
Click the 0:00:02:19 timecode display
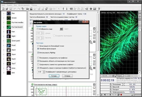(107, 80)
